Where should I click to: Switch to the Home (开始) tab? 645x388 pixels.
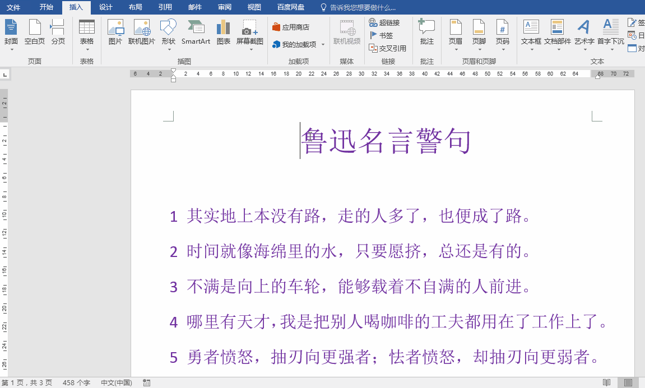coord(47,7)
